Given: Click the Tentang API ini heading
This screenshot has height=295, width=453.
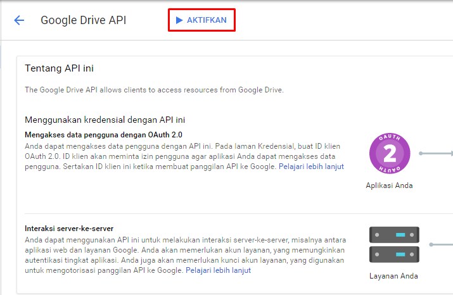Looking at the screenshot, I should click(59, 68).
